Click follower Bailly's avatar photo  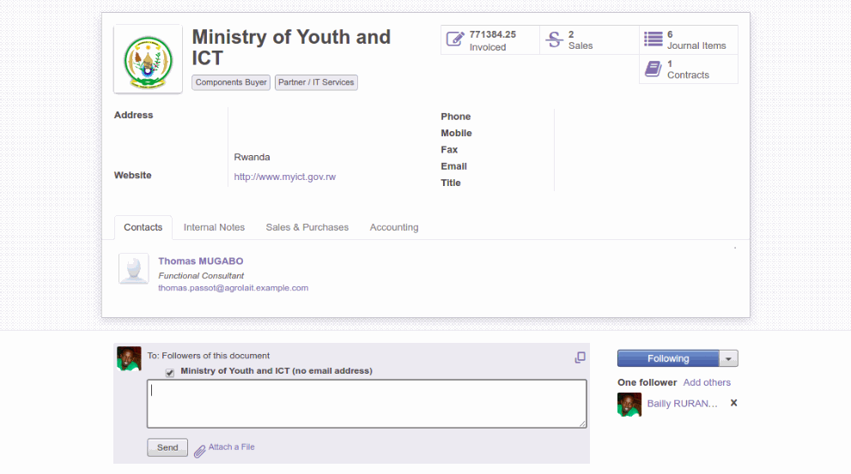(629, 405)
